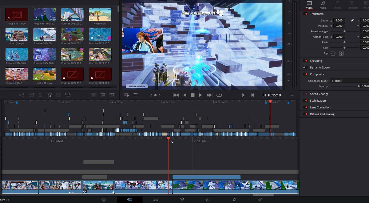The image size is (369, 203).
Task: Toggle the Cropping section switch
Action: click(x=305, y=61)
